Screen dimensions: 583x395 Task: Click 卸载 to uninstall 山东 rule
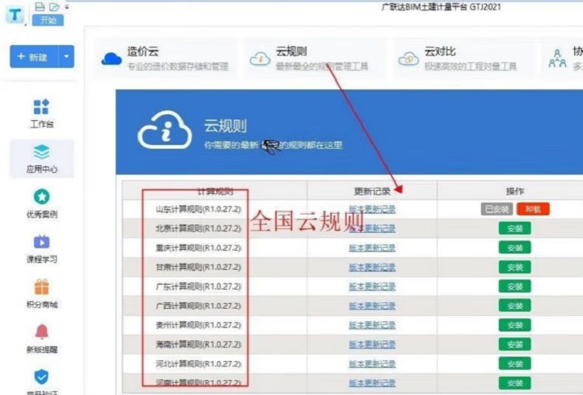coord(533,209)
